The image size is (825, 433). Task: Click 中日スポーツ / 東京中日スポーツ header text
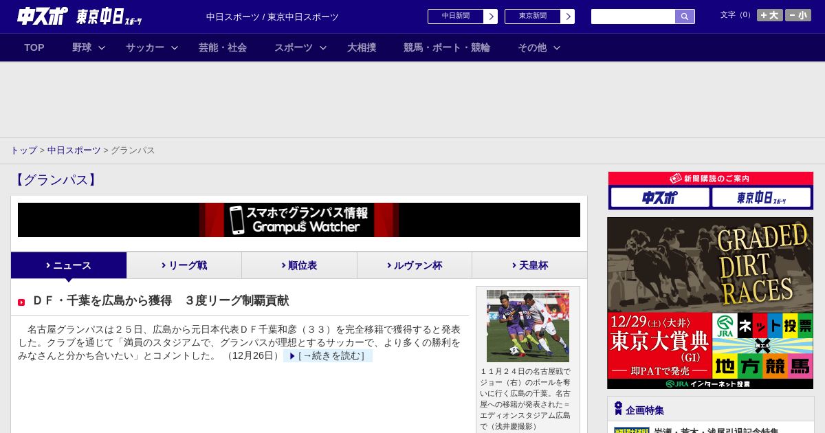click(272, 17)
